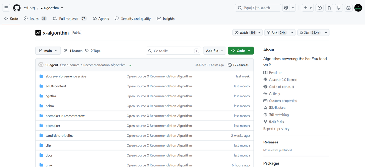This screenshot has height=167, width=365.
Task: Open the 301 watching link
Action: click(x=276, y=115)
